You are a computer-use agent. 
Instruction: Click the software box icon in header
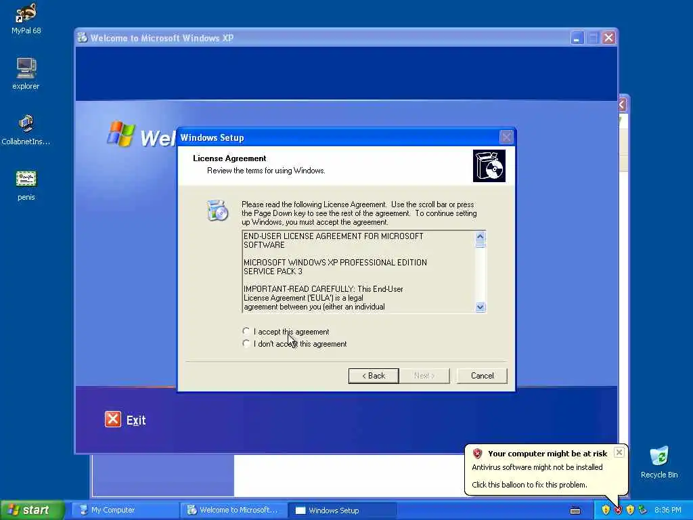pos(489,166)
